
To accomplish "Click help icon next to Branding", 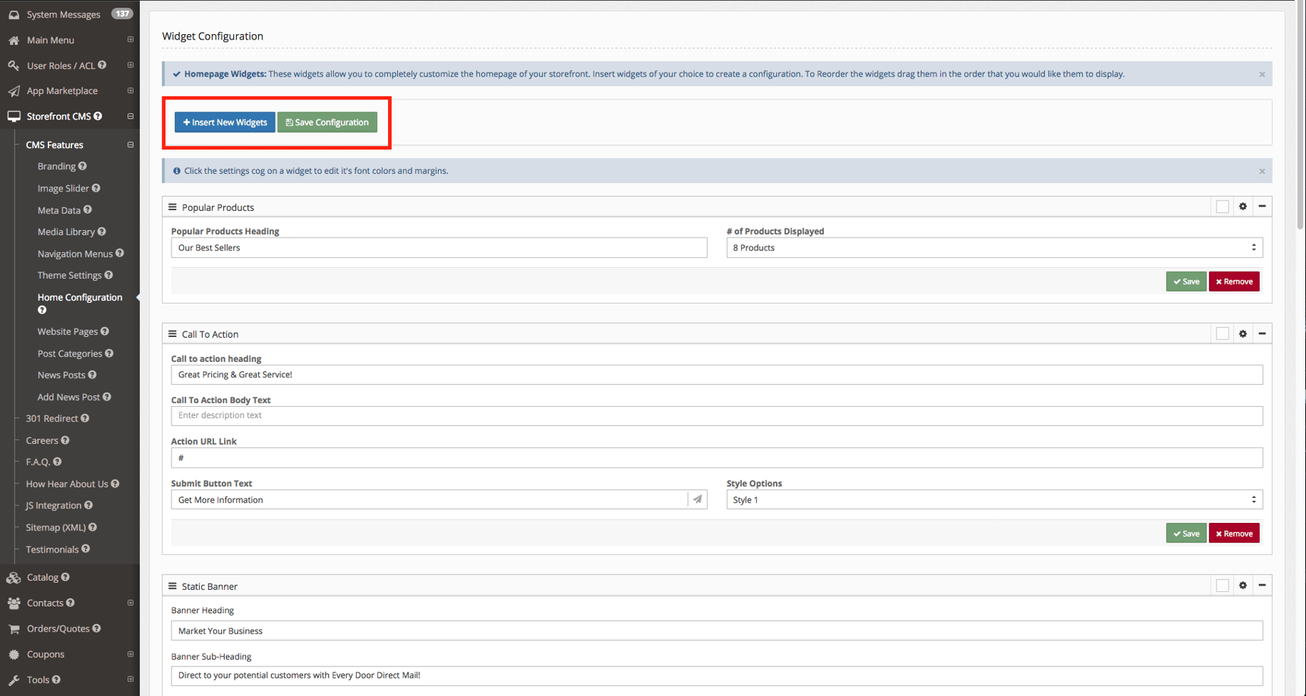I will tap(83, 166).
